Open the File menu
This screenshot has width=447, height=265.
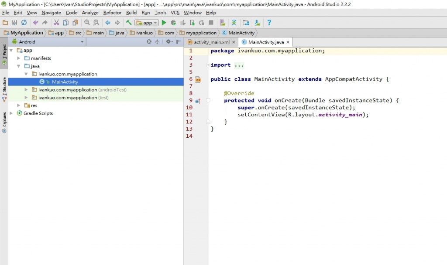pos(6,13)
